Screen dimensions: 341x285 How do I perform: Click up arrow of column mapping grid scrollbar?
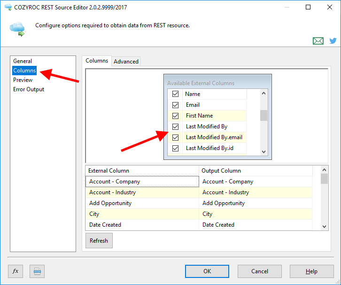[x=324, y=170]
